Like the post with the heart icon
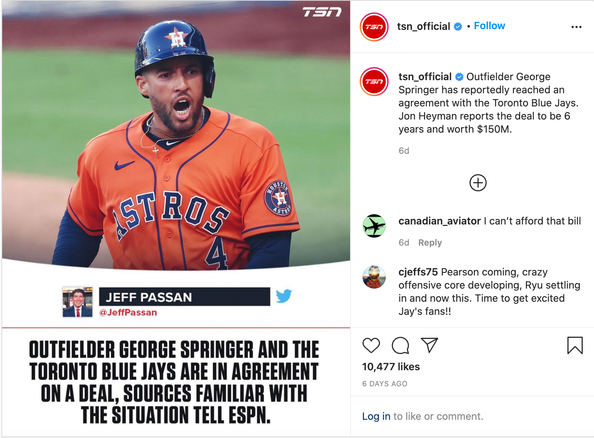This screenshot has height=438, width=594. pos(371,345)
